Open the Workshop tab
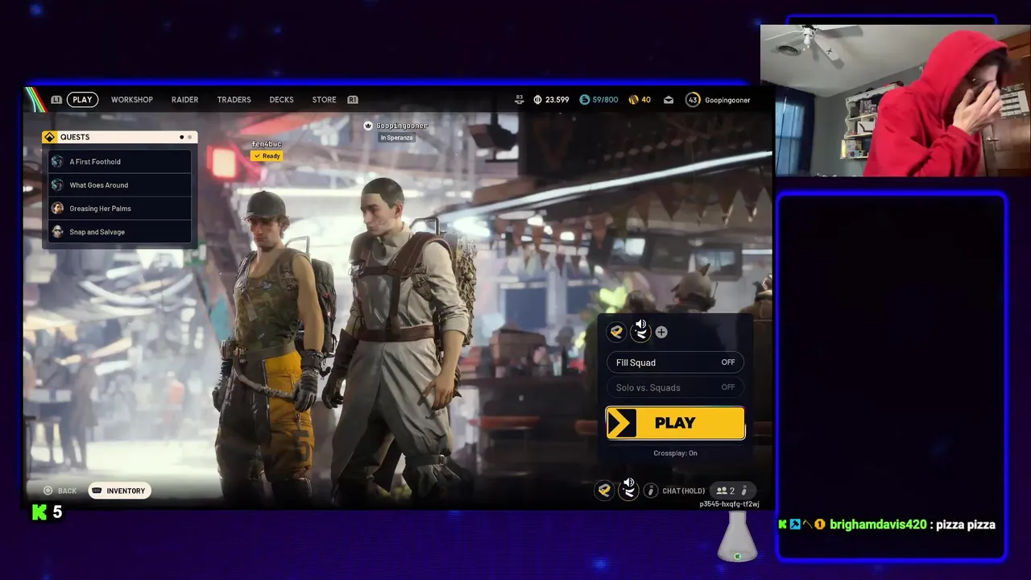 (131, 100)
